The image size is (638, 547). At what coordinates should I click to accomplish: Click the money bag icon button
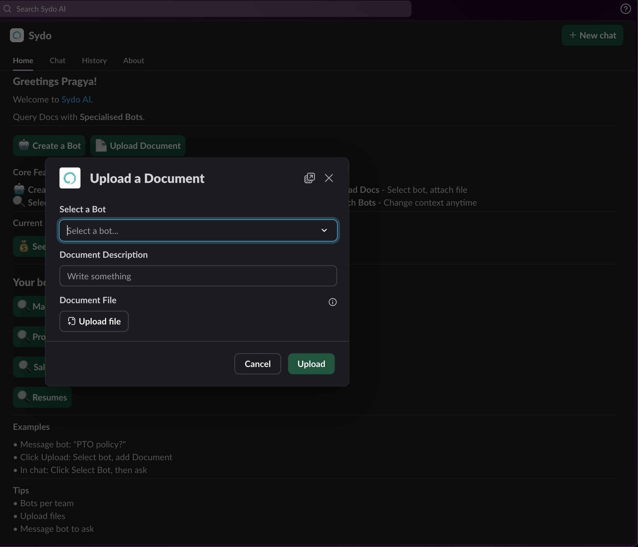(24, 246)
